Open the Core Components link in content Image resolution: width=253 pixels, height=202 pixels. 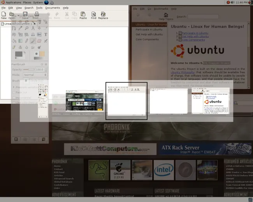[x=193, y=40]
